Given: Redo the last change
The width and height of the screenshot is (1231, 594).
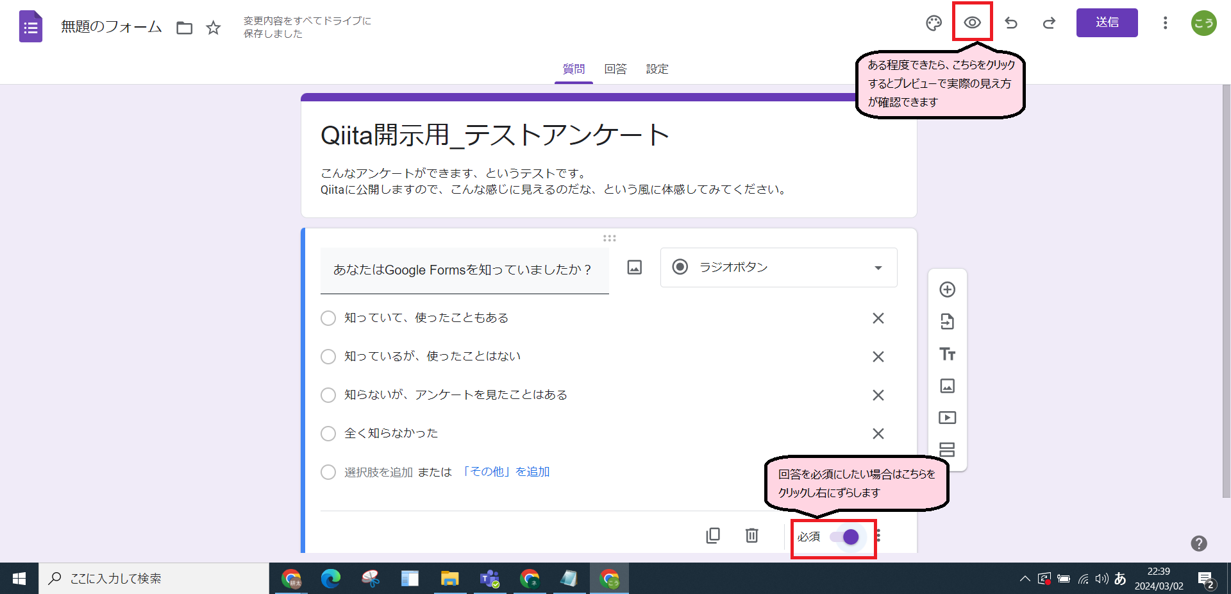Looking at the screenshot, I should 1049,23.
